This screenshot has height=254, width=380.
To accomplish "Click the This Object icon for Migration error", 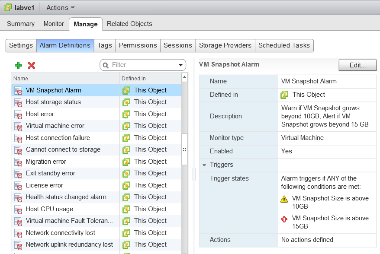I will coord(127,161).
